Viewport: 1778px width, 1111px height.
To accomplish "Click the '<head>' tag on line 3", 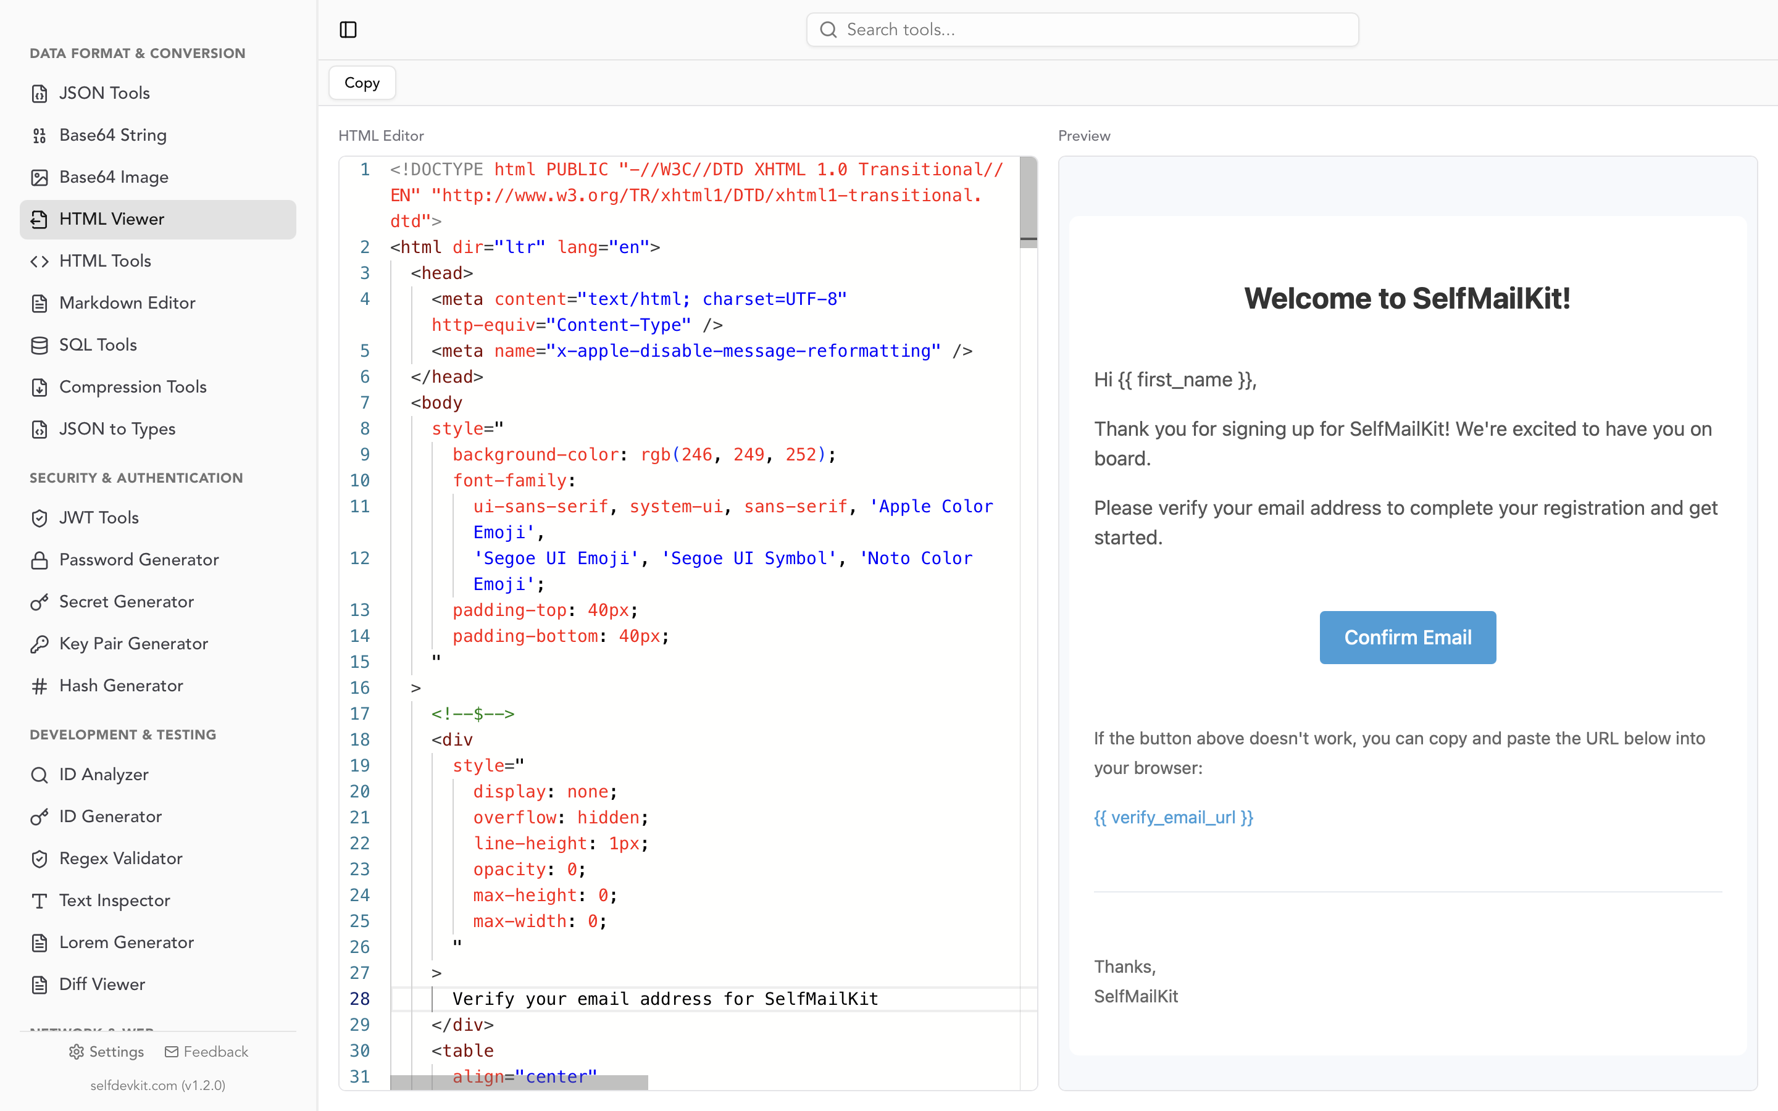I will [441, 273].
